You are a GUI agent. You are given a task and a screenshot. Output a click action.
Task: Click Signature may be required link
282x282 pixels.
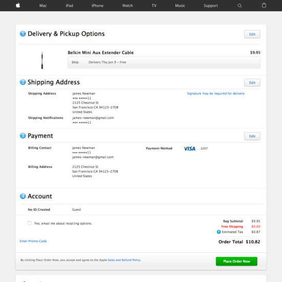216,93
